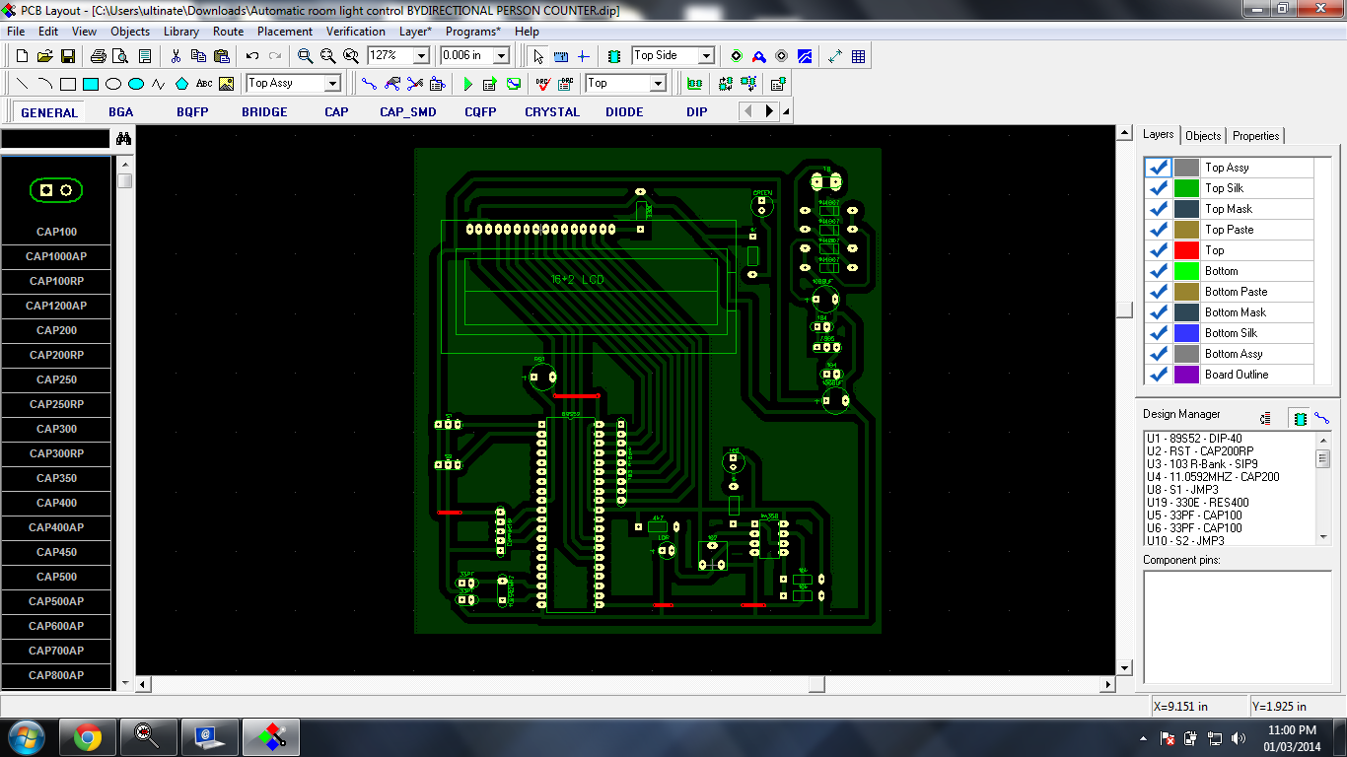The image size is (1347, 757).
Task: Toggle the Top Paste layer checkbox
Action: click(1159, 230)
